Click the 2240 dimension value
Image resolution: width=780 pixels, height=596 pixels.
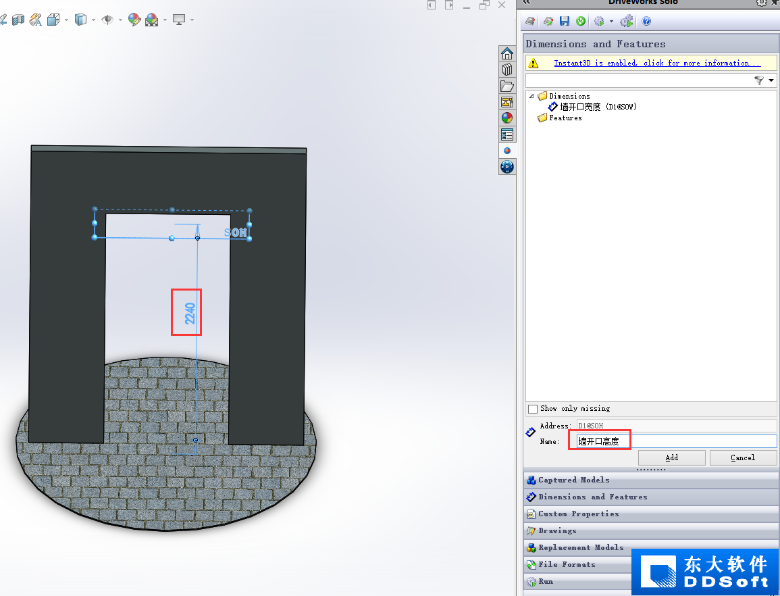click(190, 313)
